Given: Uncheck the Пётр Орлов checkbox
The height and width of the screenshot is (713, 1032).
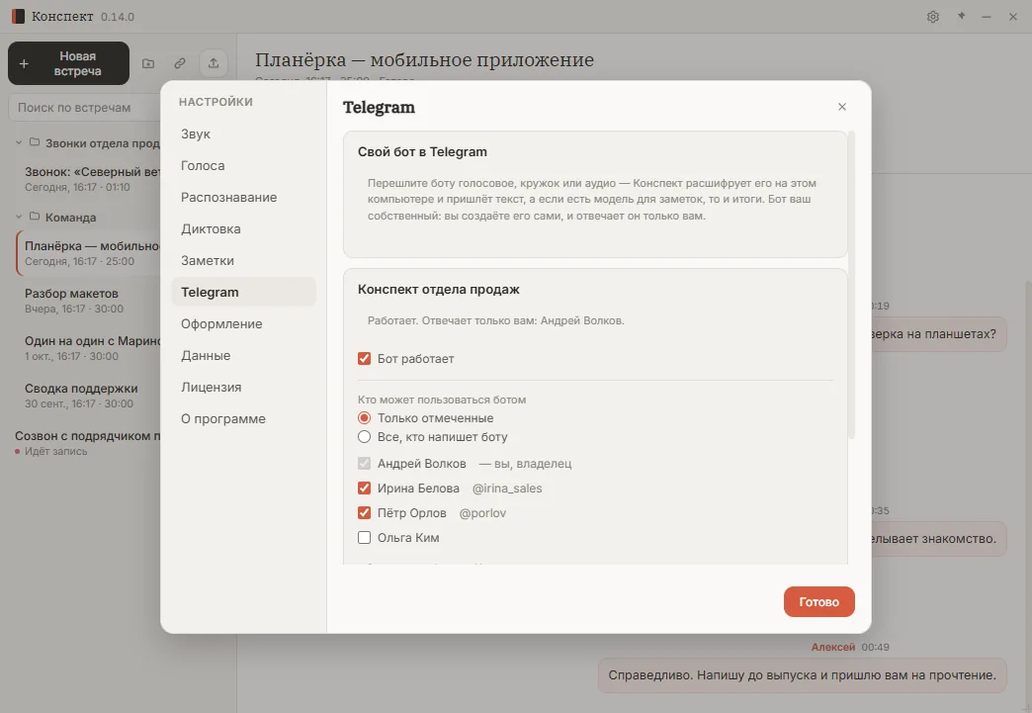Looking at the screenshot, I should click(364, 512).
